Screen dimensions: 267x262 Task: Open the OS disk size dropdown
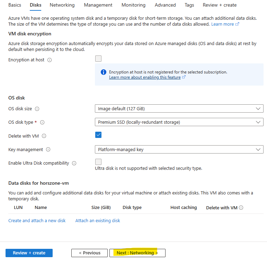tap(179, 108)
